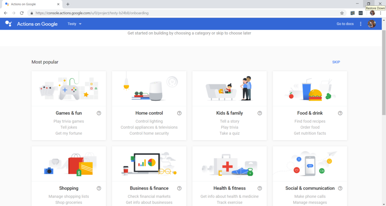Skip category selection with SKIP
This screenshot has width=386, height=206.
[336, 62]
